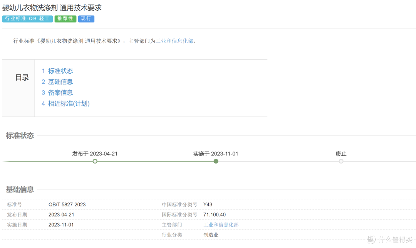The width and height of the screenshot is (416, 248).
Task: Click the 目录 contents label
Action: tap(22, 78)
